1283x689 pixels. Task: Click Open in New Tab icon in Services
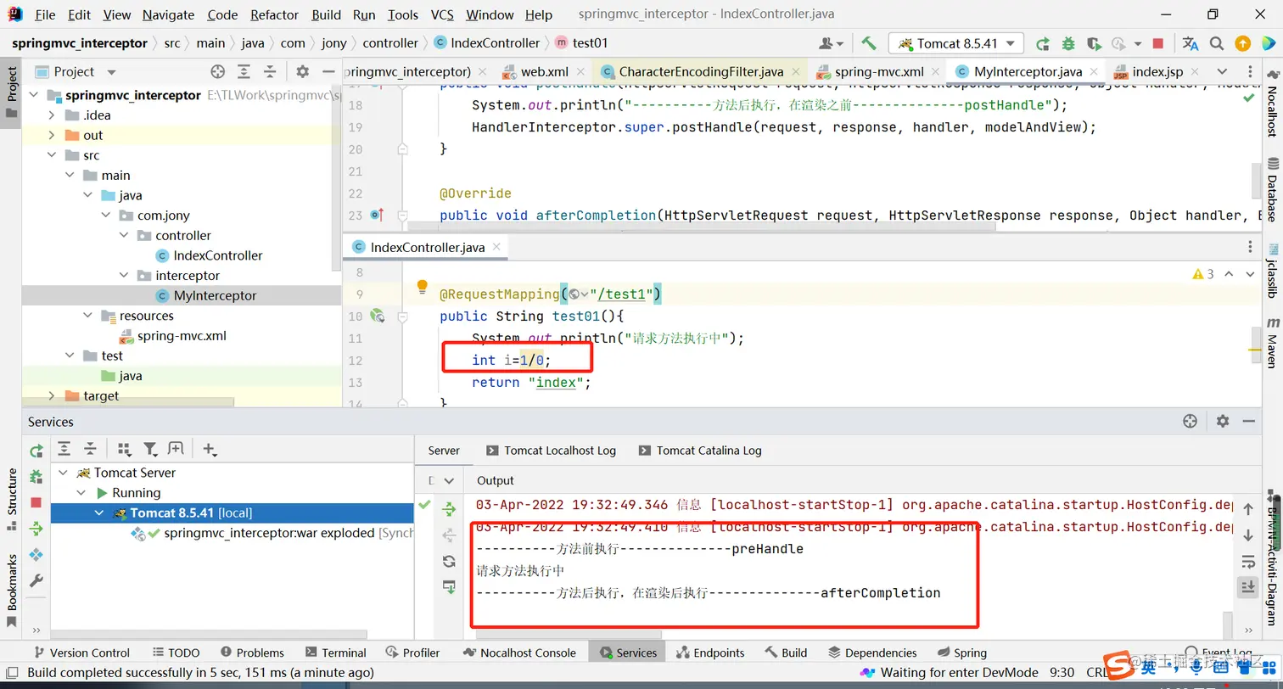pyautogui.click(x=176, y=449)
